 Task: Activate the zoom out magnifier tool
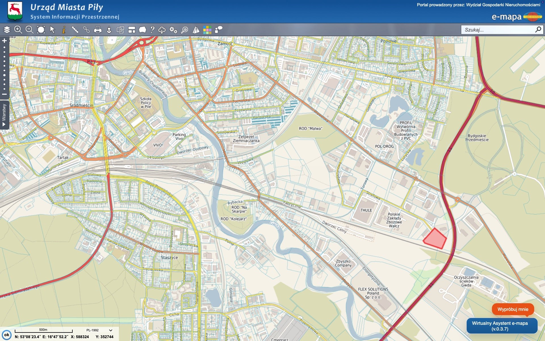(30, 30)
